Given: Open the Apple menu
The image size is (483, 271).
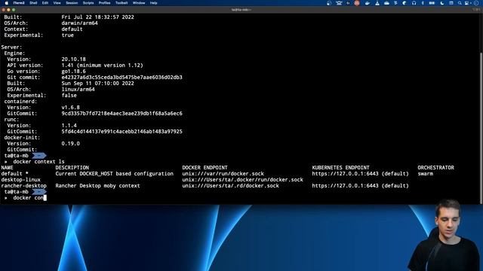Looking at the screenshot, I should pyautogui.click(x=7, y=3).
